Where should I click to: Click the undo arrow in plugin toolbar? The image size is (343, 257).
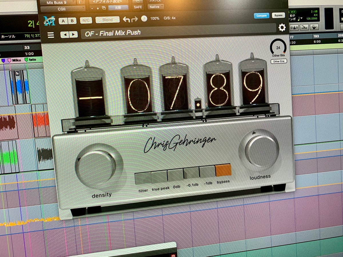pos(126,19)
